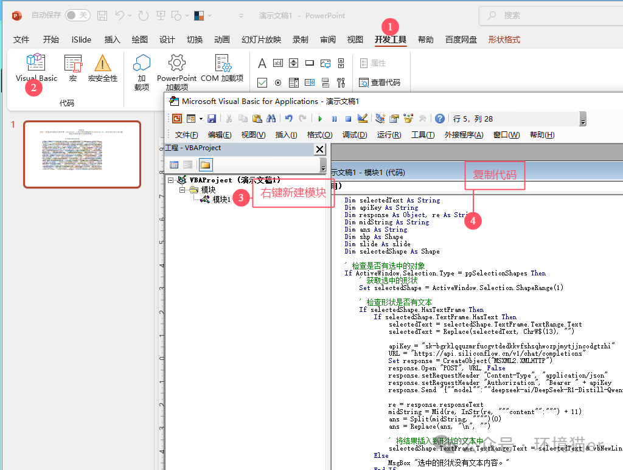The height and width of the screenshot is (470, 623).
Task: Select slide 1 thumbnail
Action: click(82, 154)
